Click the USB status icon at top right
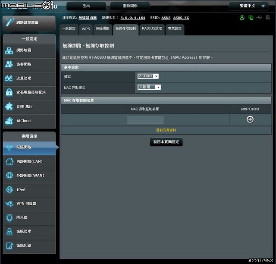The image size is (276, 264). 259,18
